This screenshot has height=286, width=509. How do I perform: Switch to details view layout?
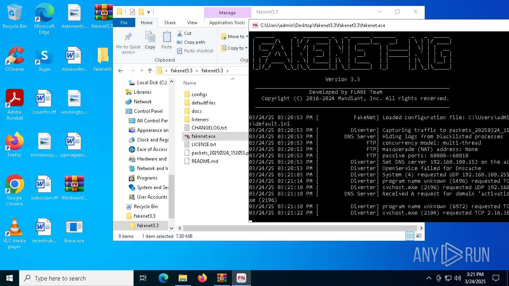(x=410, y=236)
